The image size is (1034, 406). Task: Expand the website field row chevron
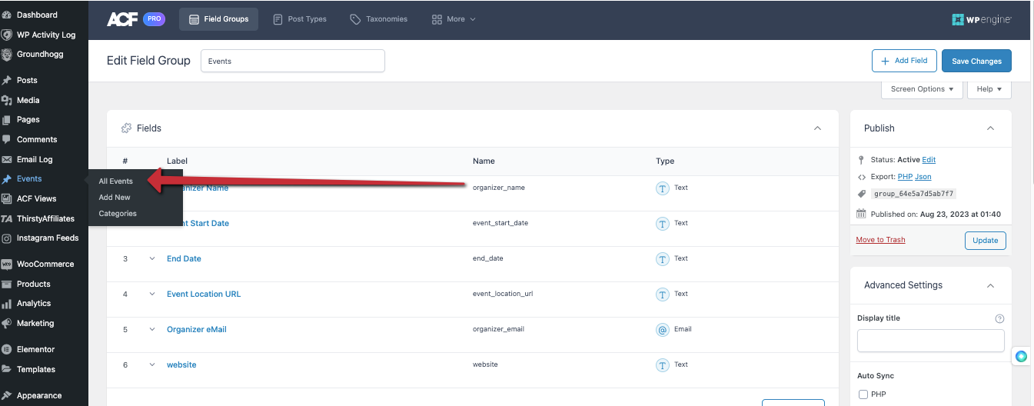click(x=151, y=364)
